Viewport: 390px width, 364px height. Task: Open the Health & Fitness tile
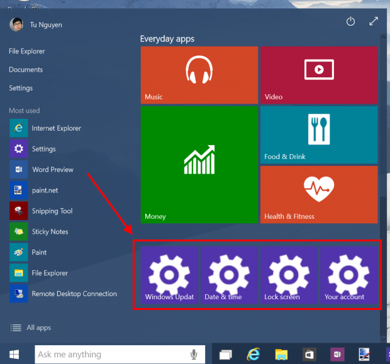[319, 194]
